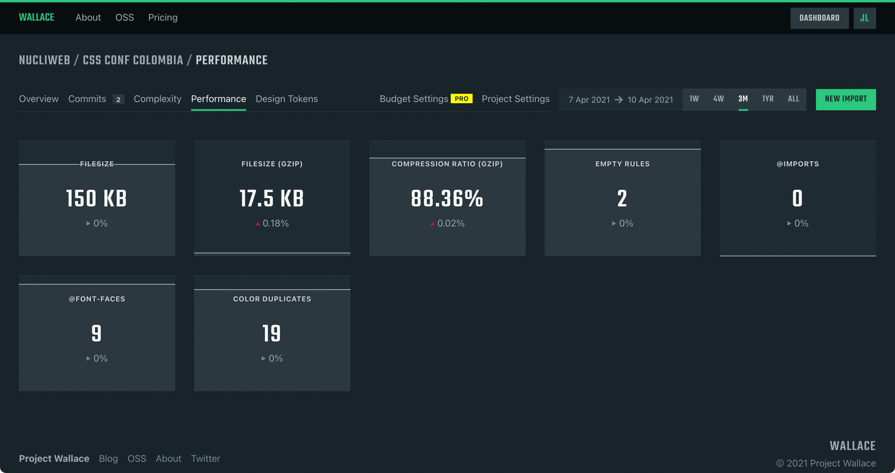Click the arrow between the date range

point(619,100)
